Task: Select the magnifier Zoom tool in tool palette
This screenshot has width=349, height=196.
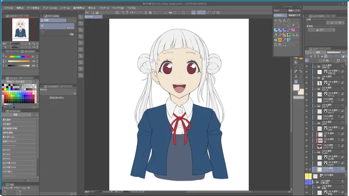Action: [x=301, y=82]
